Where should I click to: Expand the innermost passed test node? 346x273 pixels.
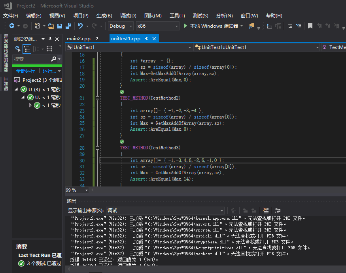click(30, 105)
